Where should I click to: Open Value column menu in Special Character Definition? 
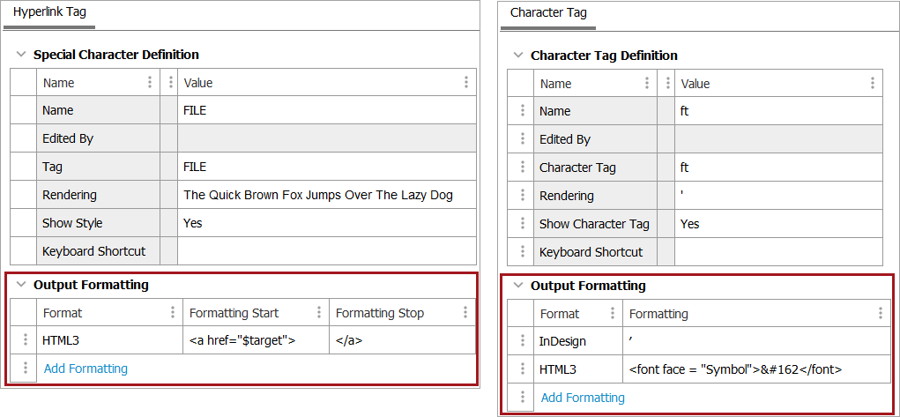coord(466,82)
